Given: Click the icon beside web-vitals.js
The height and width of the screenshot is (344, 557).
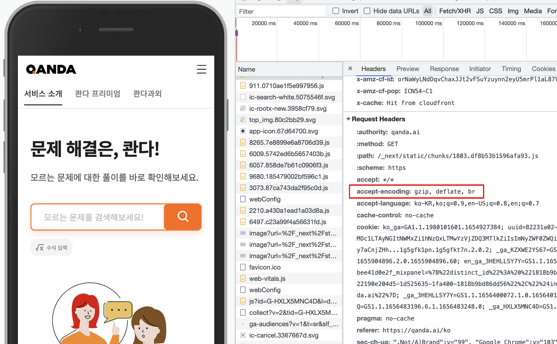Looking at the screenshot, I should [243, 278].
